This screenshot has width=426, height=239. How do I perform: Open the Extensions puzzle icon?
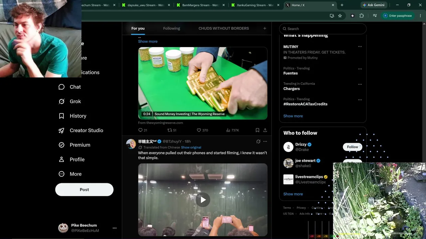tap(361, 16)
